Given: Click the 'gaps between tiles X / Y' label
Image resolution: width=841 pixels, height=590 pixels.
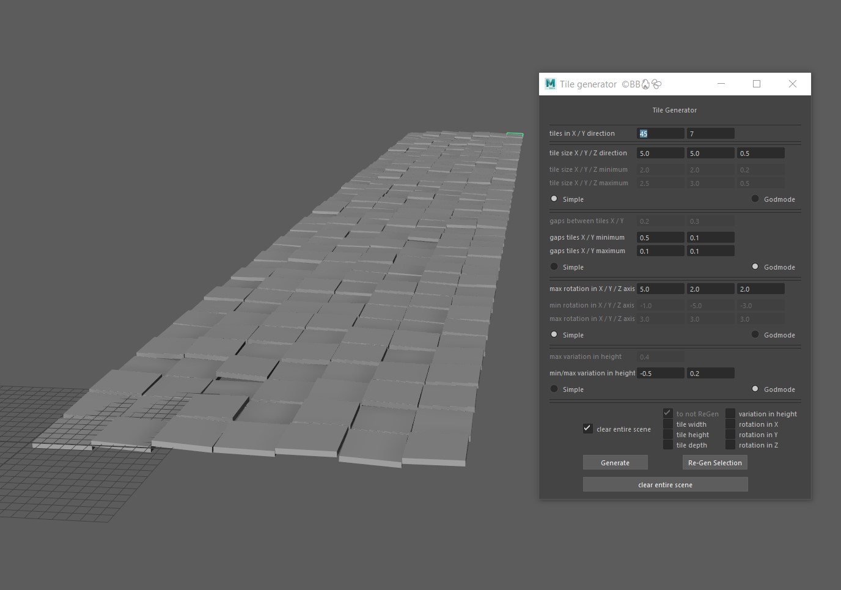Looking at the screenshot, I should pos(587,221).
